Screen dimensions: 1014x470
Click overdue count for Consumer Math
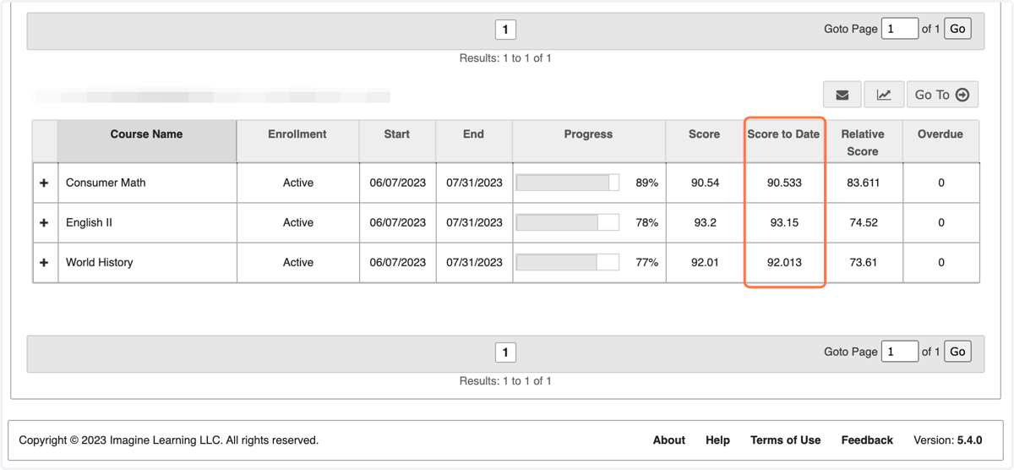click(941, 183)
